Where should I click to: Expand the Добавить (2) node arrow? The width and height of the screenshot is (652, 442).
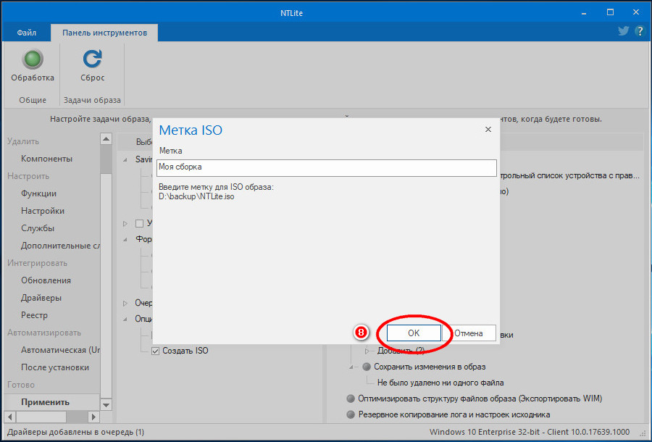tap(367, 351)
